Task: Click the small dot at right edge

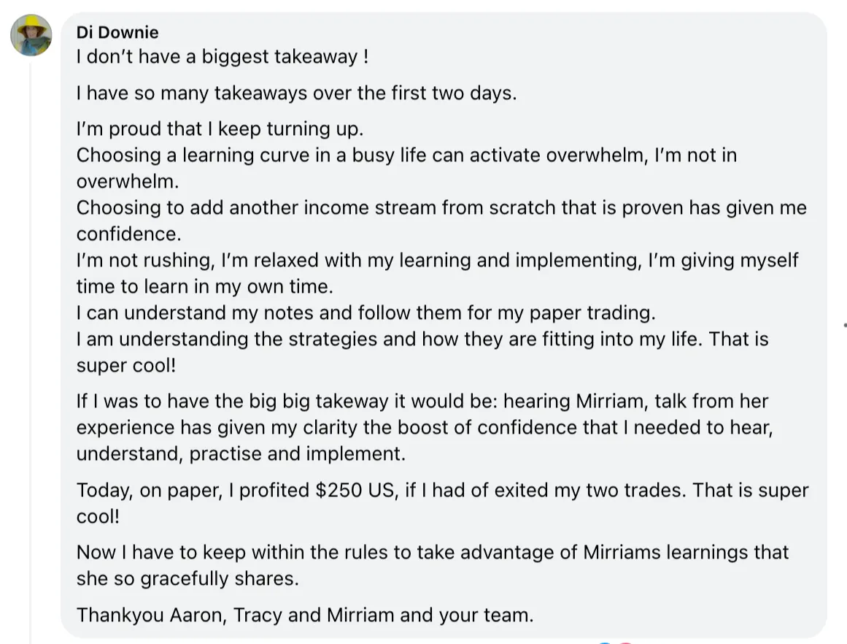Action: point(845,325)
